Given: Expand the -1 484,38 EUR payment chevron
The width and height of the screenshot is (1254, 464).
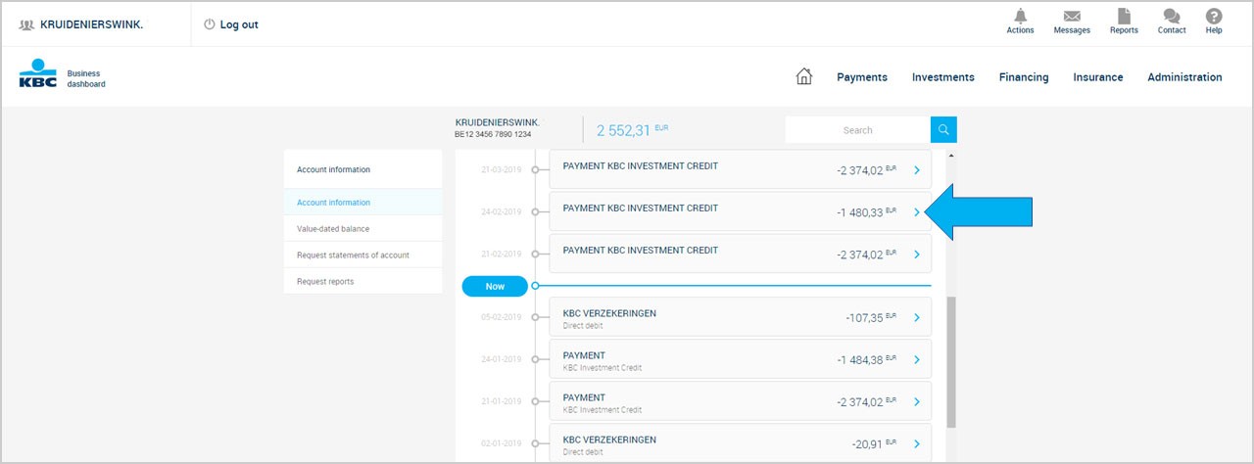Looking at the screenshot, I should coord(917,360).
